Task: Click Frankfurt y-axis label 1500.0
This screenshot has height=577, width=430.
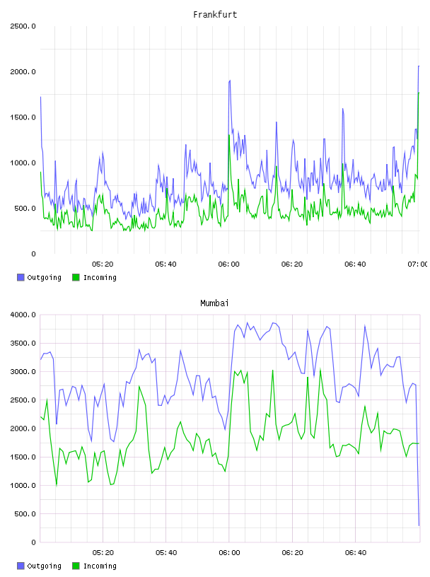Action: pos(23,117)
